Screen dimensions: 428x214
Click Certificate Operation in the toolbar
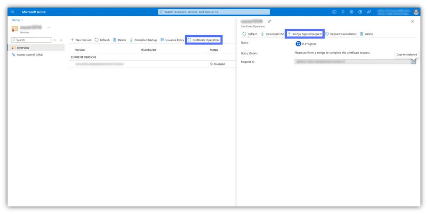coord(203,40)
